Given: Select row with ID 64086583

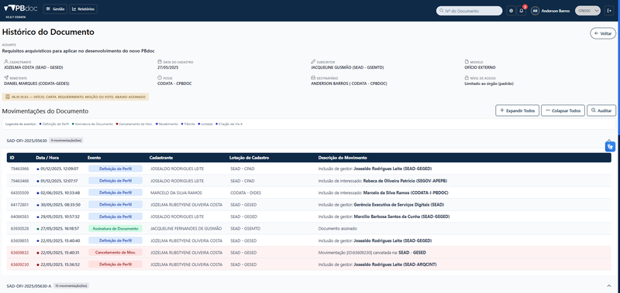Looking at the screenshot, I should [308, 216].
